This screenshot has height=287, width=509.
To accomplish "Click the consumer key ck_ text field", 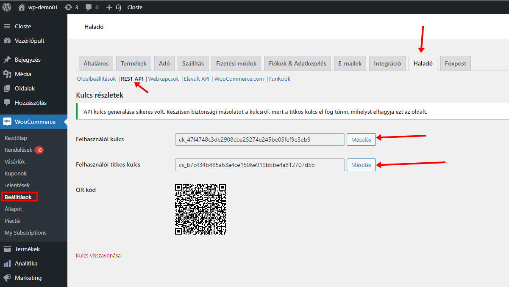I will [259, 139].
